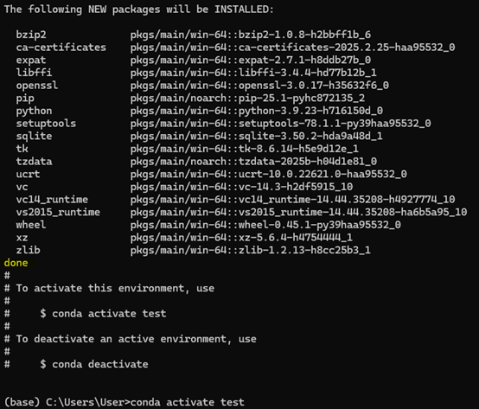479x409 pixels.
Task: Click the wheel-0.45.1 package path
Action: [x=265, y=225]
